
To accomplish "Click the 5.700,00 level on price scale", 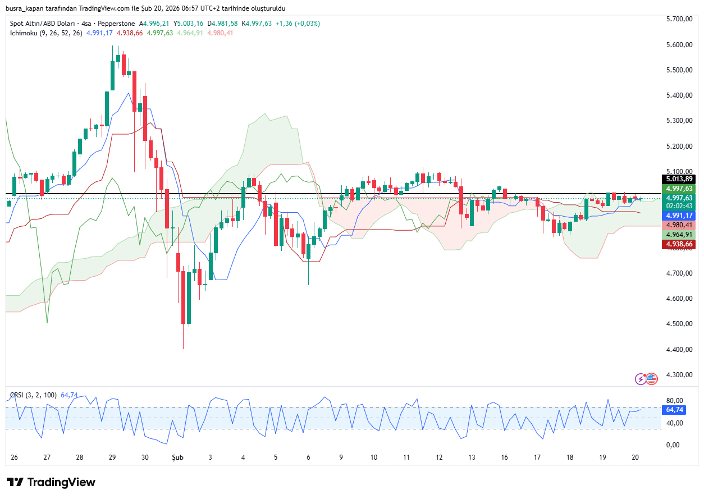I will [678, 19].
